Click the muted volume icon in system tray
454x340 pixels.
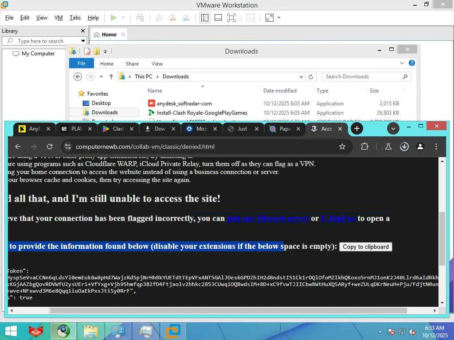(x=412, y=332)
